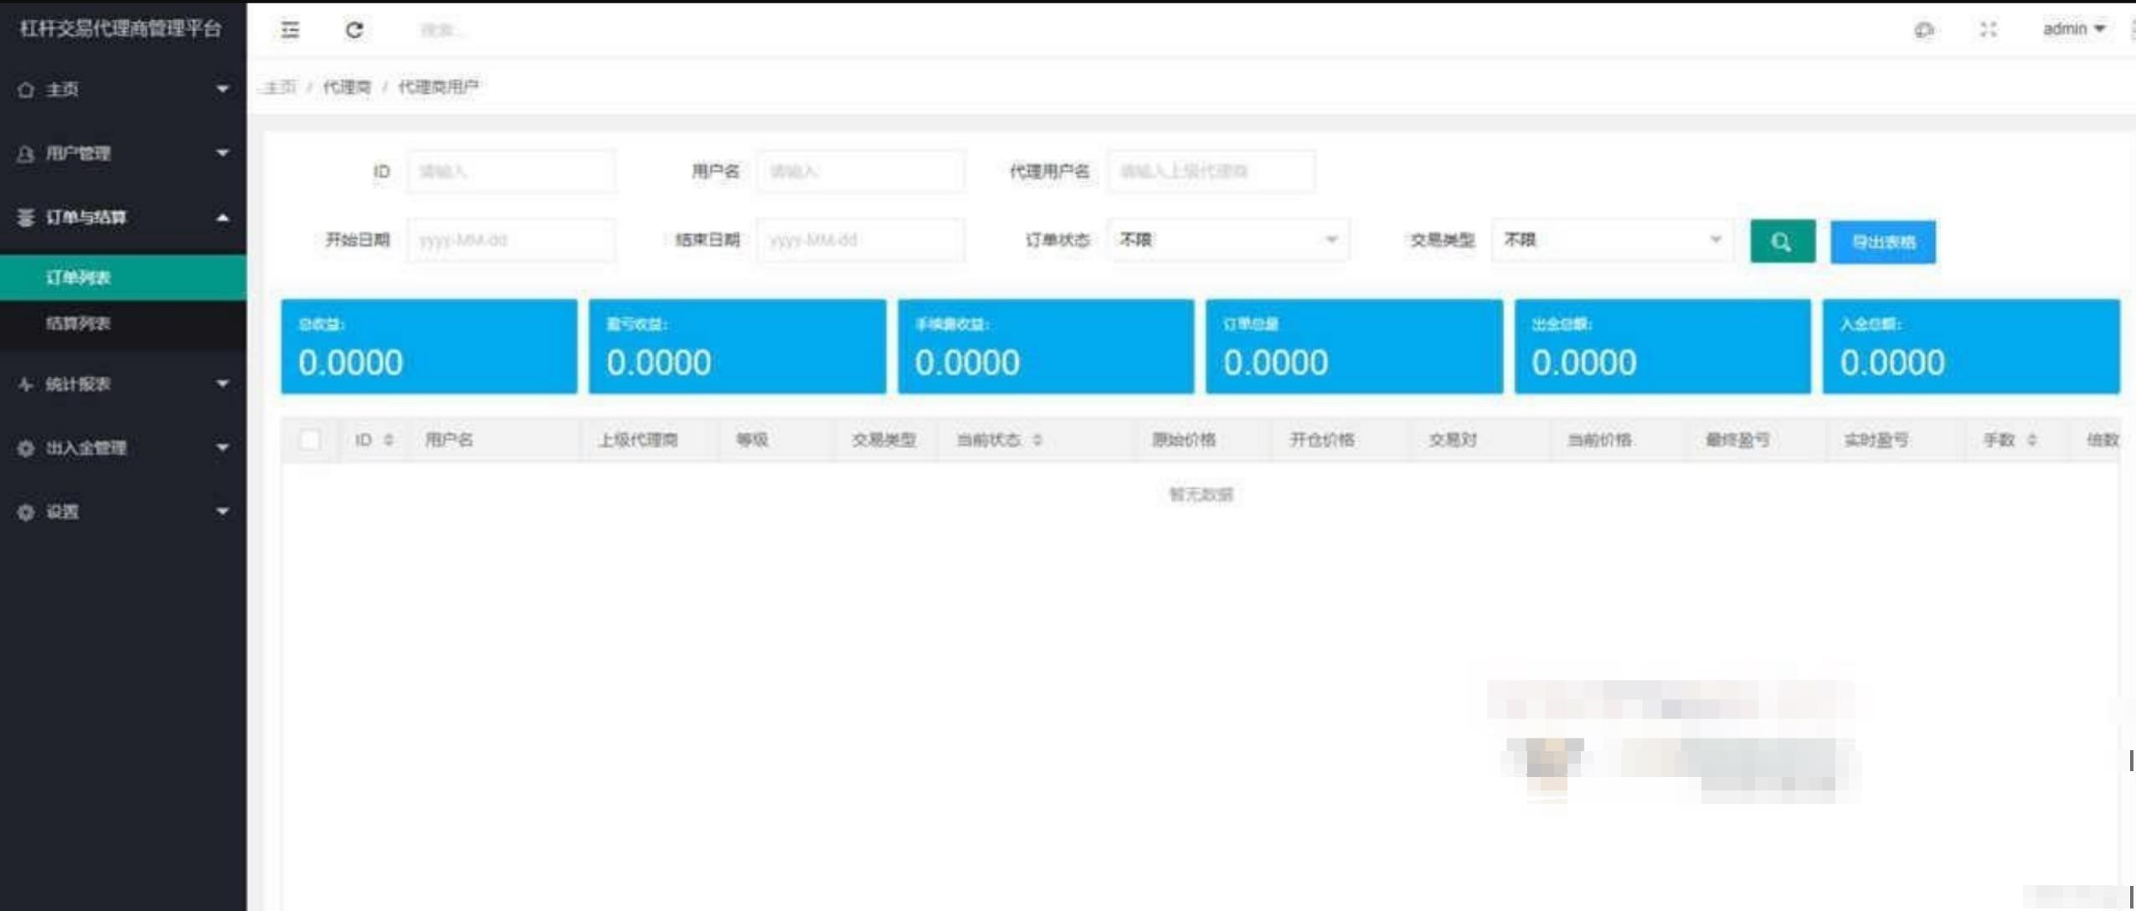2136x911 pixels.
Task: Click the 主页 breadcrumb link
Action: (281, 87)
